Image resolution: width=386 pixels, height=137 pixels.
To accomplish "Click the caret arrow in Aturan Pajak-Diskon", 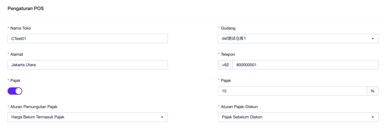I will pyautogui.click(x=373, y=117).
